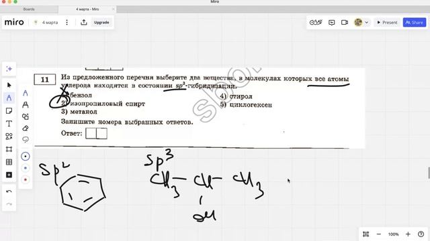
Task: Click the hand-drawn benzene ring
Action: click(83, 192)
